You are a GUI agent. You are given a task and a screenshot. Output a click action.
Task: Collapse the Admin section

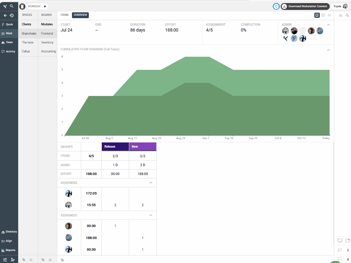pyautogui.click(x=328, y=25)
